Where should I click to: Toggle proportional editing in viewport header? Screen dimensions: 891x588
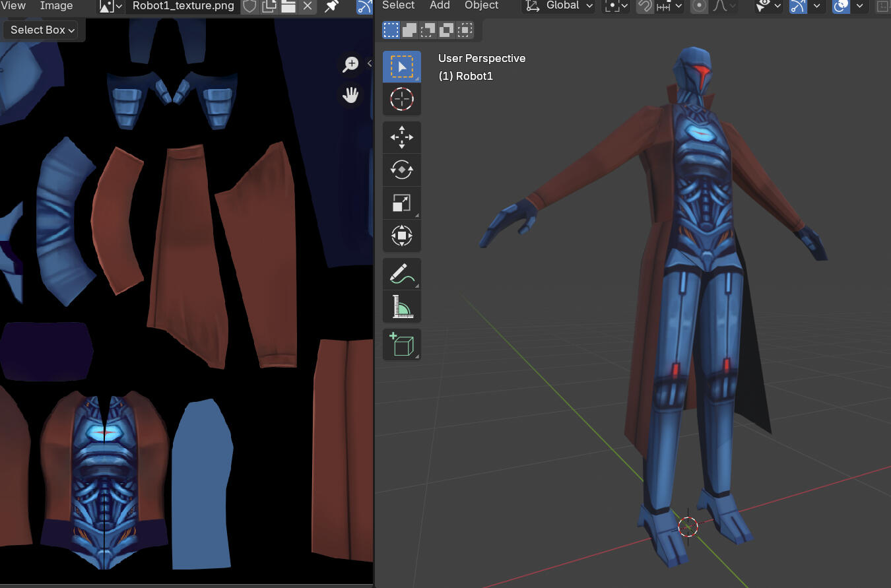point(699,6)
